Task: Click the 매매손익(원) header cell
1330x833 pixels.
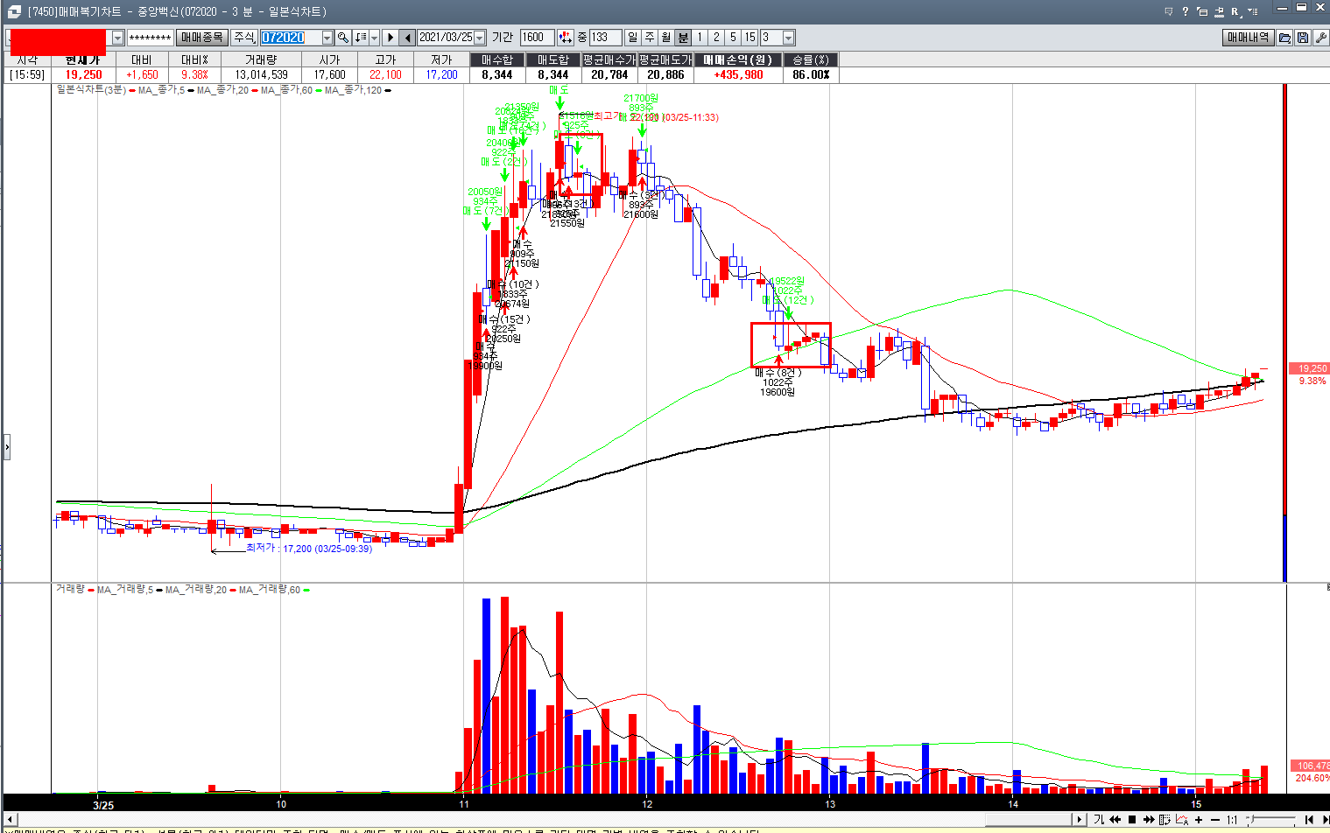Action: (739, 59)
